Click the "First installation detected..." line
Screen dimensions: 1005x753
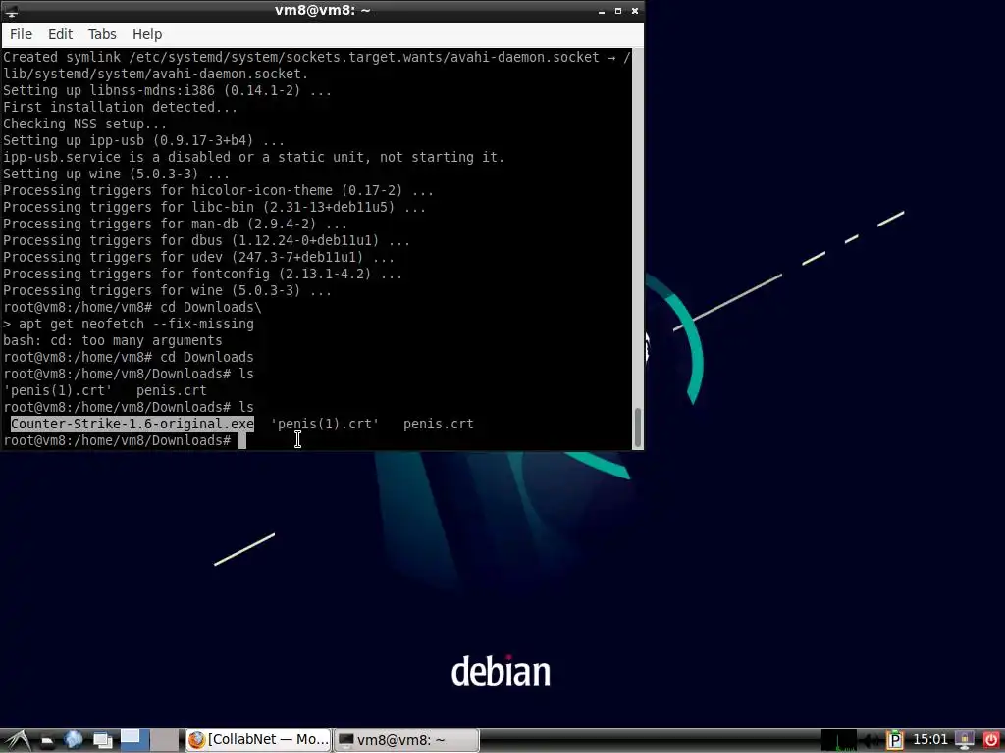pos(121,108)
